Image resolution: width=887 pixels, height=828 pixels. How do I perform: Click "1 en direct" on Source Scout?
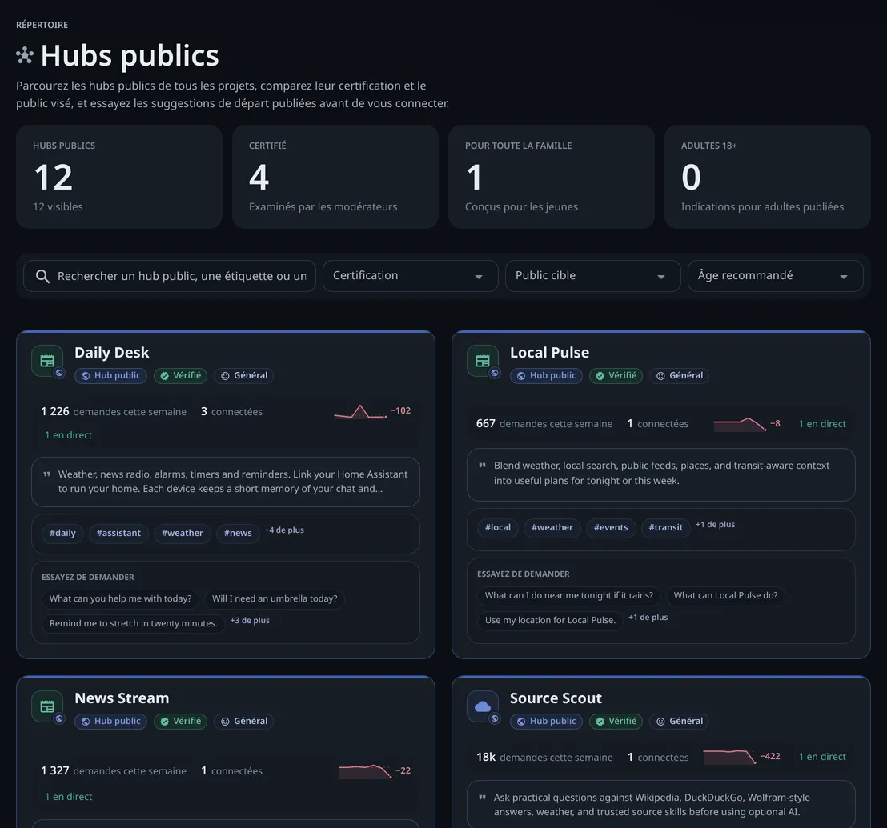[x=822, y=757]
